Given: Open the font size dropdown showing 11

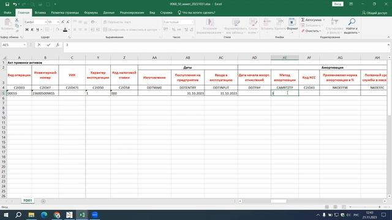Looking at the screenshot, I should 58,22.
